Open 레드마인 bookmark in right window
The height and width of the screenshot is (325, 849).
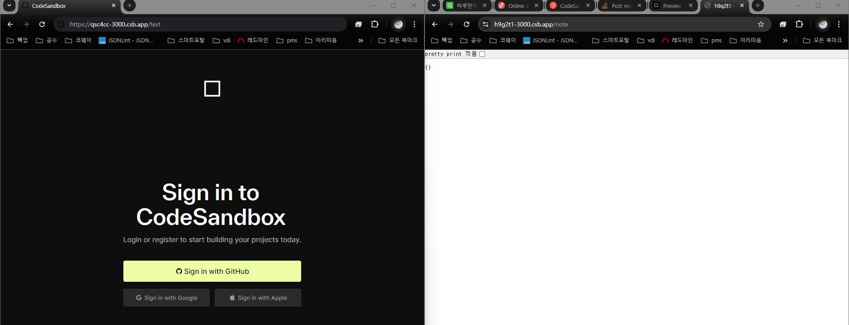pos(677,40)
